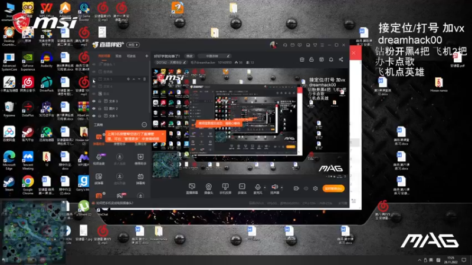Open the 视频连麦 tool in the toolbox
472x265 pixels.
tap(99, 159)
